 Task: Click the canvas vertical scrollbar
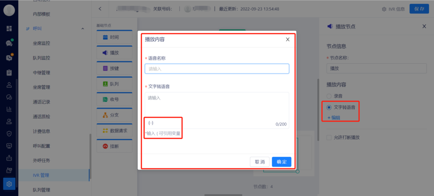tap(318, 110)
